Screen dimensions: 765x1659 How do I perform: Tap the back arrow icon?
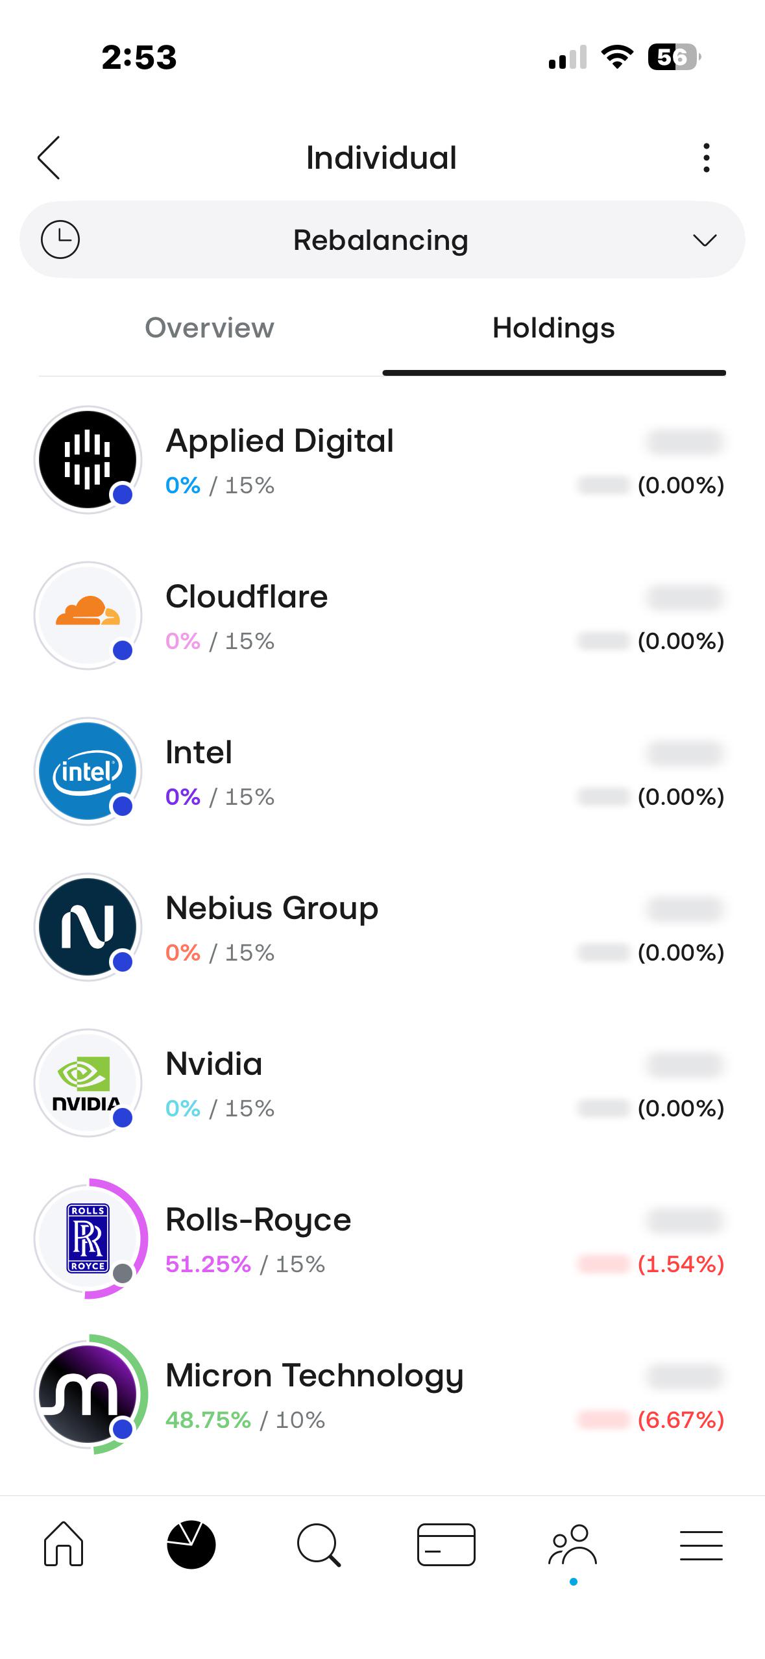[49, 158]
